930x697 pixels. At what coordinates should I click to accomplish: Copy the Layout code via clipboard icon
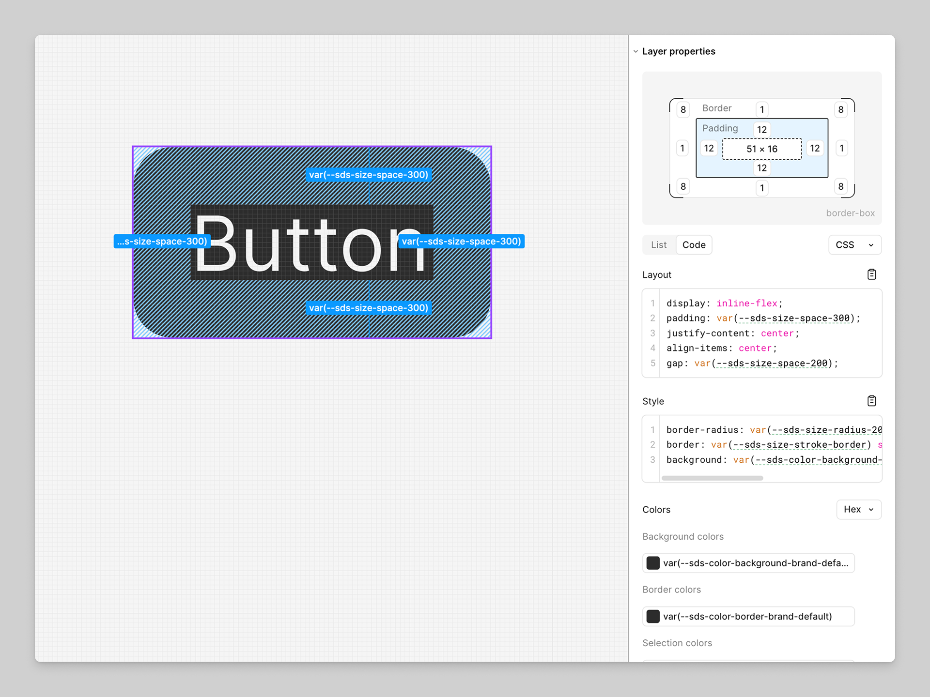click(871, 274)
